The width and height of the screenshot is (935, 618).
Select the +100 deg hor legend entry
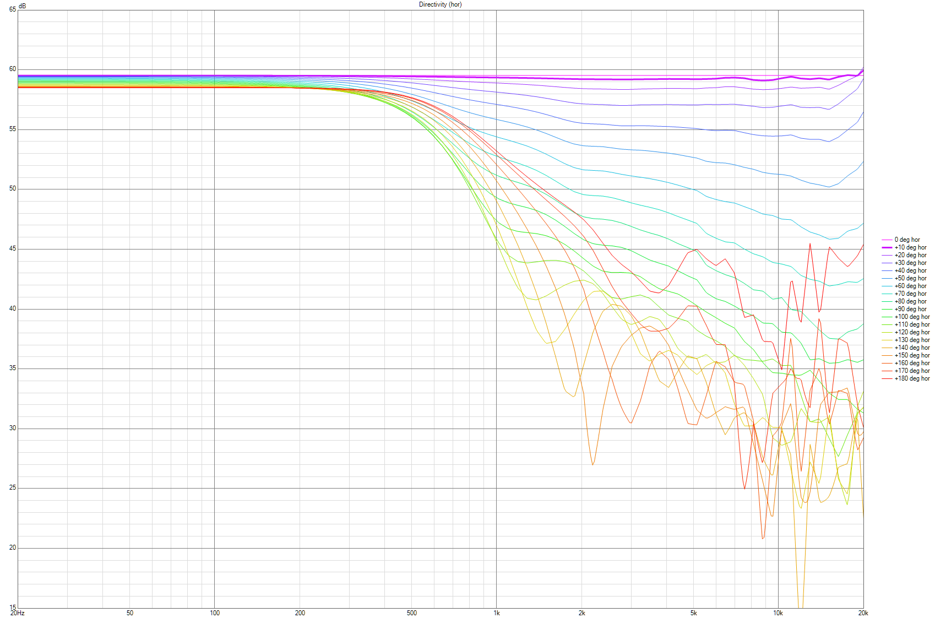tap(906, 317)
